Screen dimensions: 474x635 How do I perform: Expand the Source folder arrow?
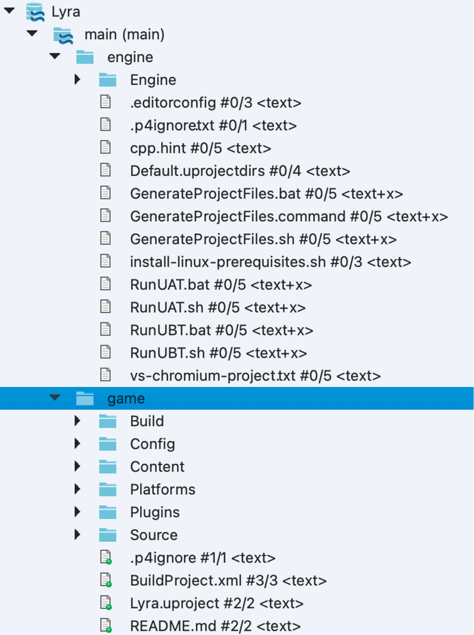[77, 535]
